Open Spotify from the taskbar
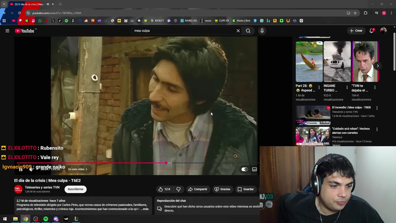This screenshot has width=396, height=223. (46, 219)
